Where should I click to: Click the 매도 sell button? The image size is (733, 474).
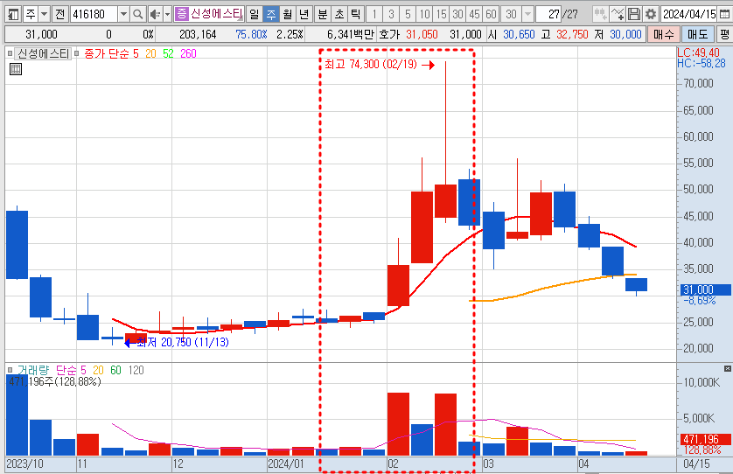(697, 34)
